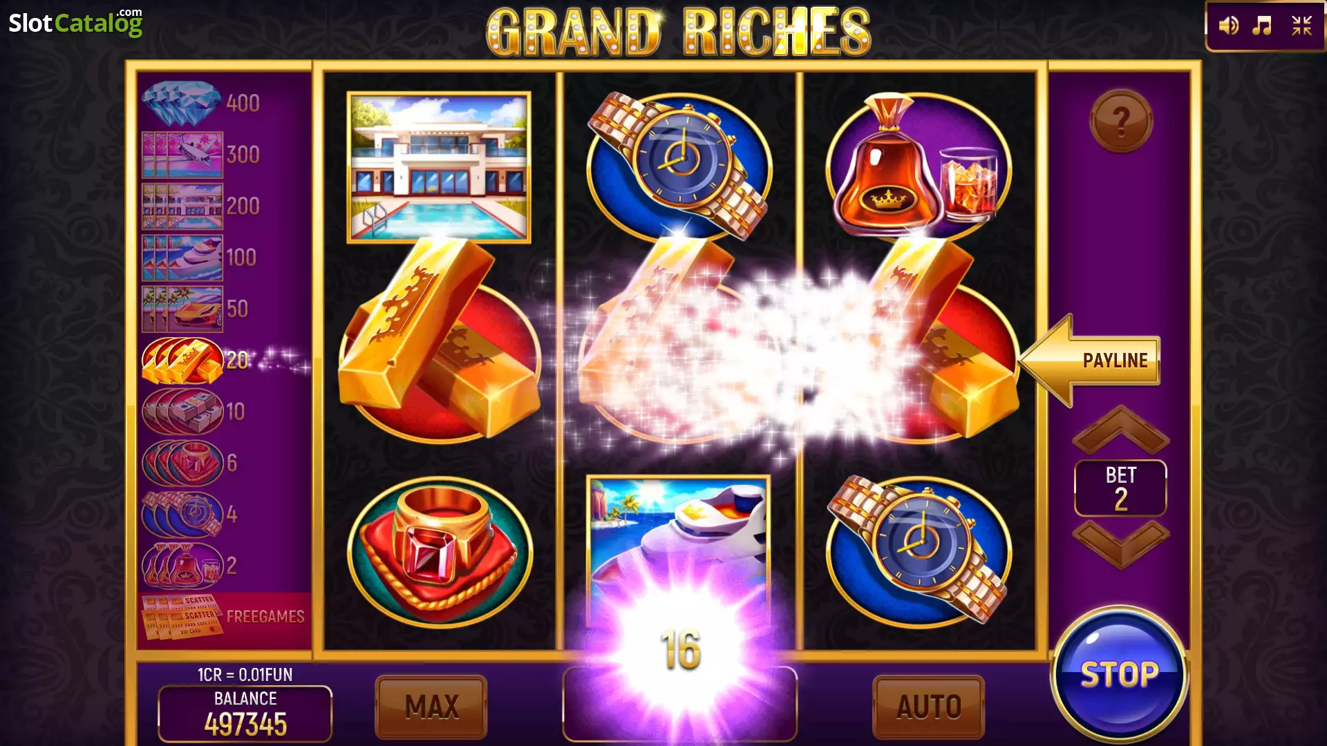Click the diamonds 400 paytable icon
The width and height of the screenshot is (1327, 746).
[x=182, y=104]
